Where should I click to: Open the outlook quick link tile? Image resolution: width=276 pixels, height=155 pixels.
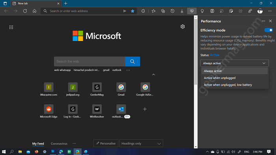click(x=121, y=111)
